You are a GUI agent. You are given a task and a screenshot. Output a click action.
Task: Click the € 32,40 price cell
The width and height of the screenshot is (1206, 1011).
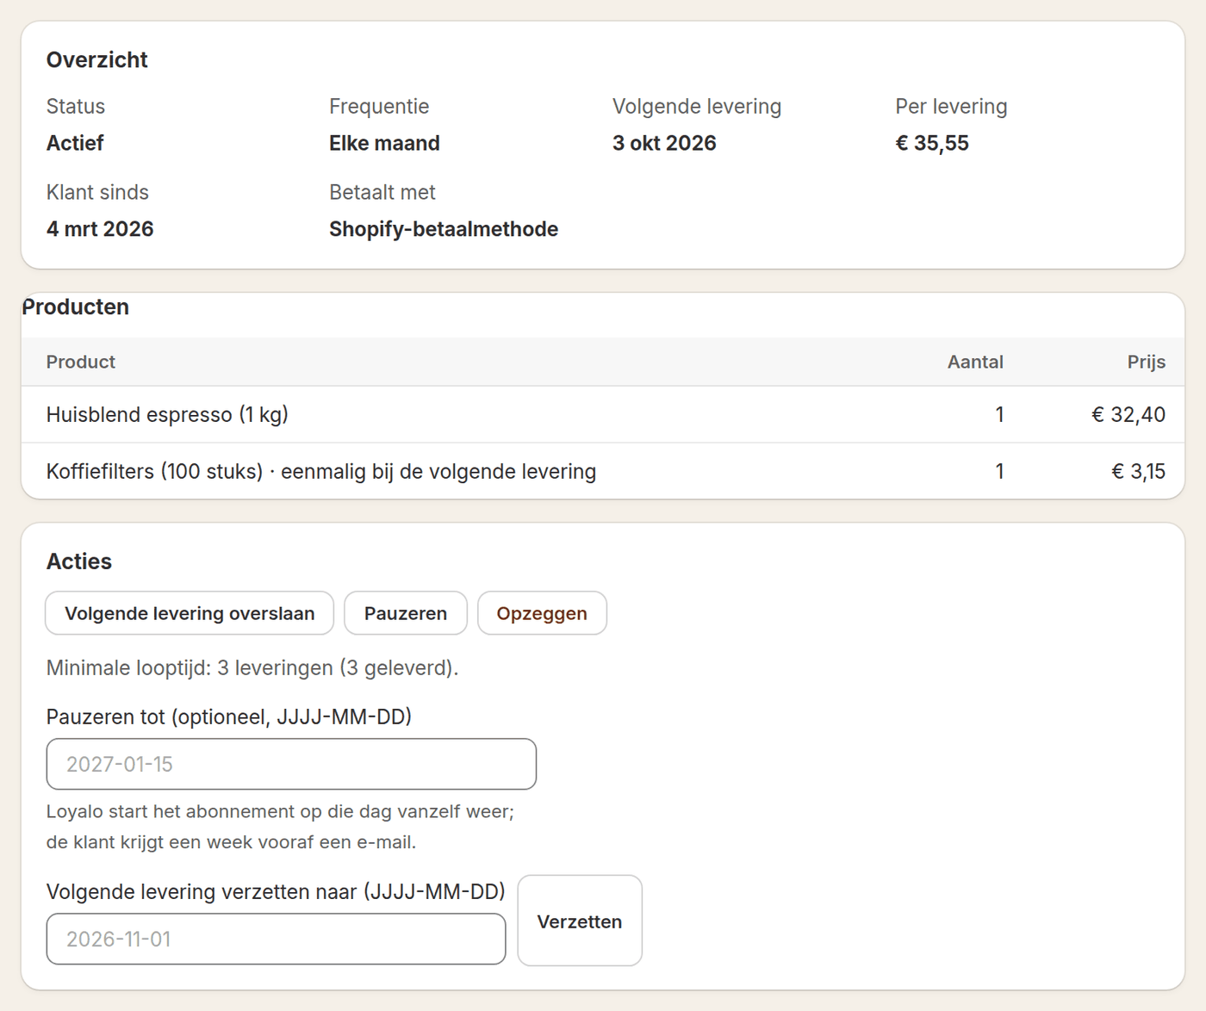[x=1128, y=414]
